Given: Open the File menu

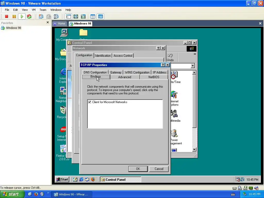Looking at the screenshot, I should [x=7, y=10].
